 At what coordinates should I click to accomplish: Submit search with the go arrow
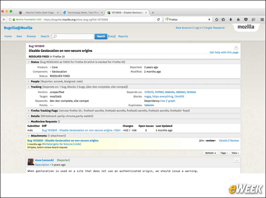coord(209,20)
